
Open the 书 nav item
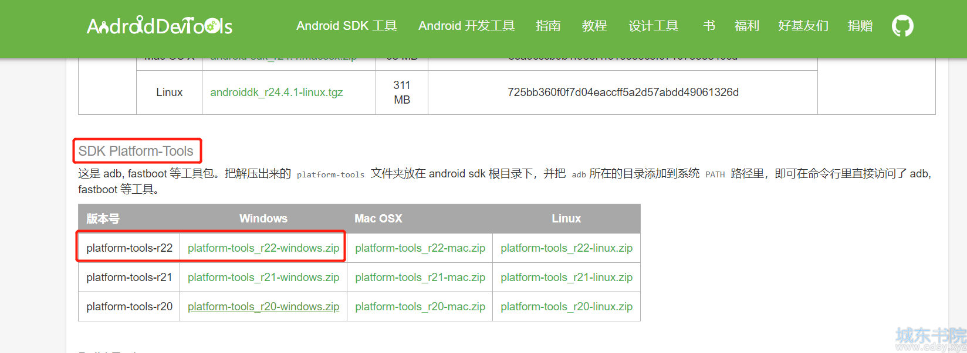tap(709, 26)
